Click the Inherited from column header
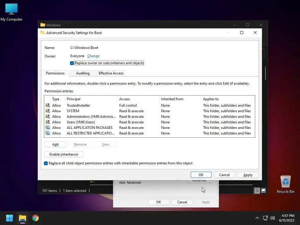 (180, 99)
